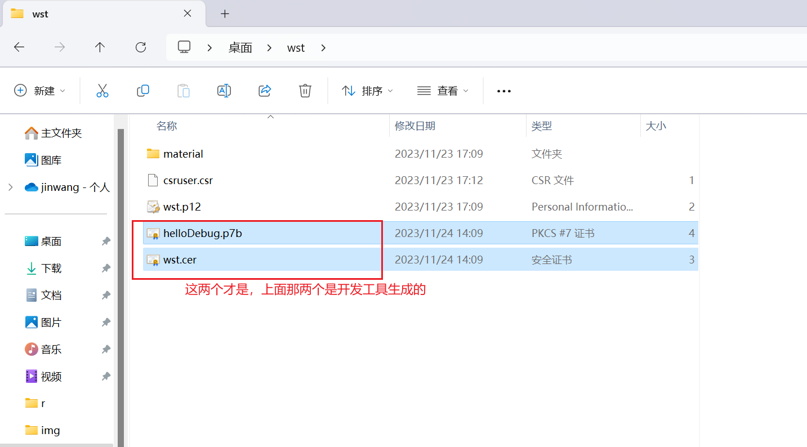
Task: Open the 新建 dropdown menu
Action: (x=40, y=91)
